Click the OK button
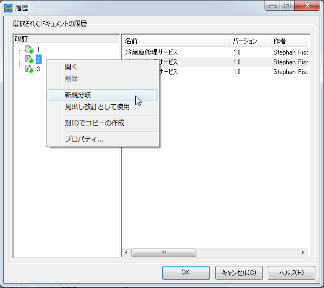This screenshot has height=288, width=324. tap(186, 272)
